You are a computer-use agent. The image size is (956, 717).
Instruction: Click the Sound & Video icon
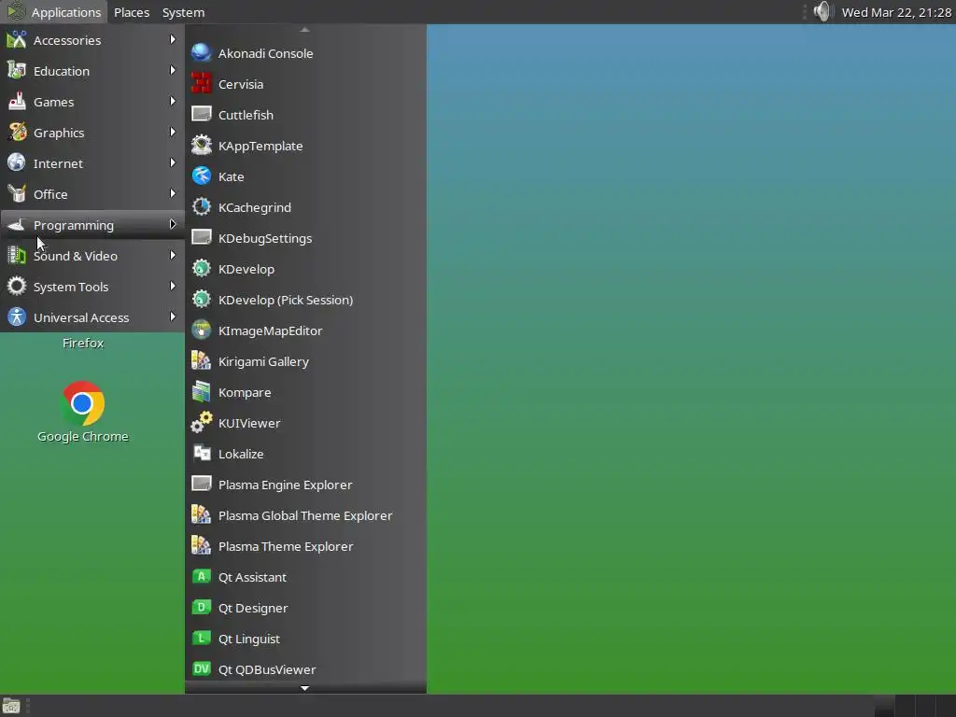[17, 256]
